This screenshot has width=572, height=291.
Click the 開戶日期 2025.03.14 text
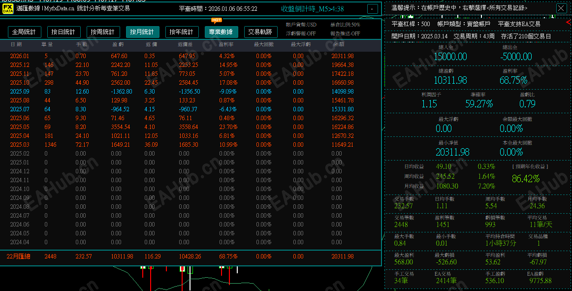pos(419,36)
